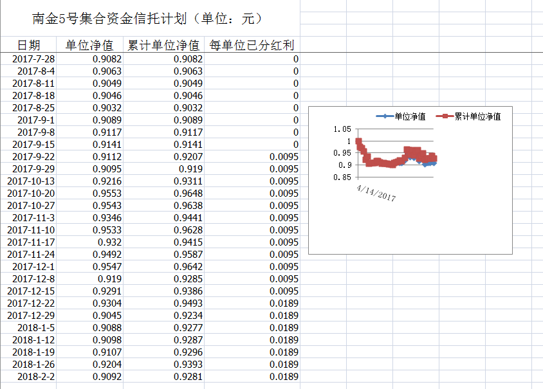Click the date cell 2018-2-2

point(36,377)
